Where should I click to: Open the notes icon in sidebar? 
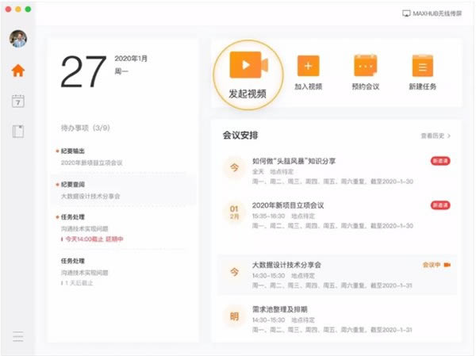[18, 132]
